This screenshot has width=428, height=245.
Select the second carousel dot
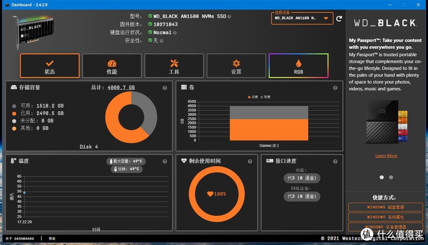[391, 177]
